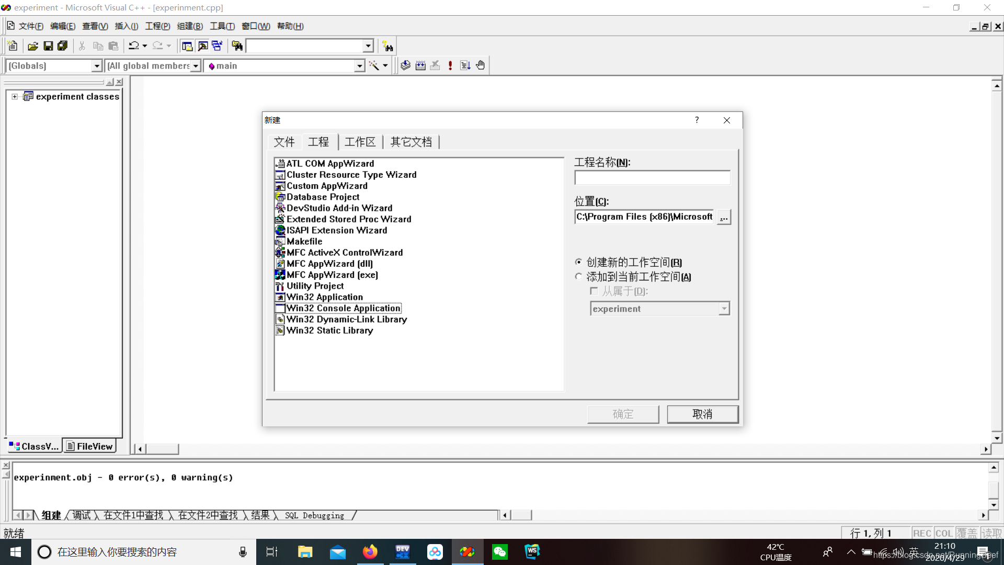
Task: Open the All global members dropdown
Action: pos(196,66)
